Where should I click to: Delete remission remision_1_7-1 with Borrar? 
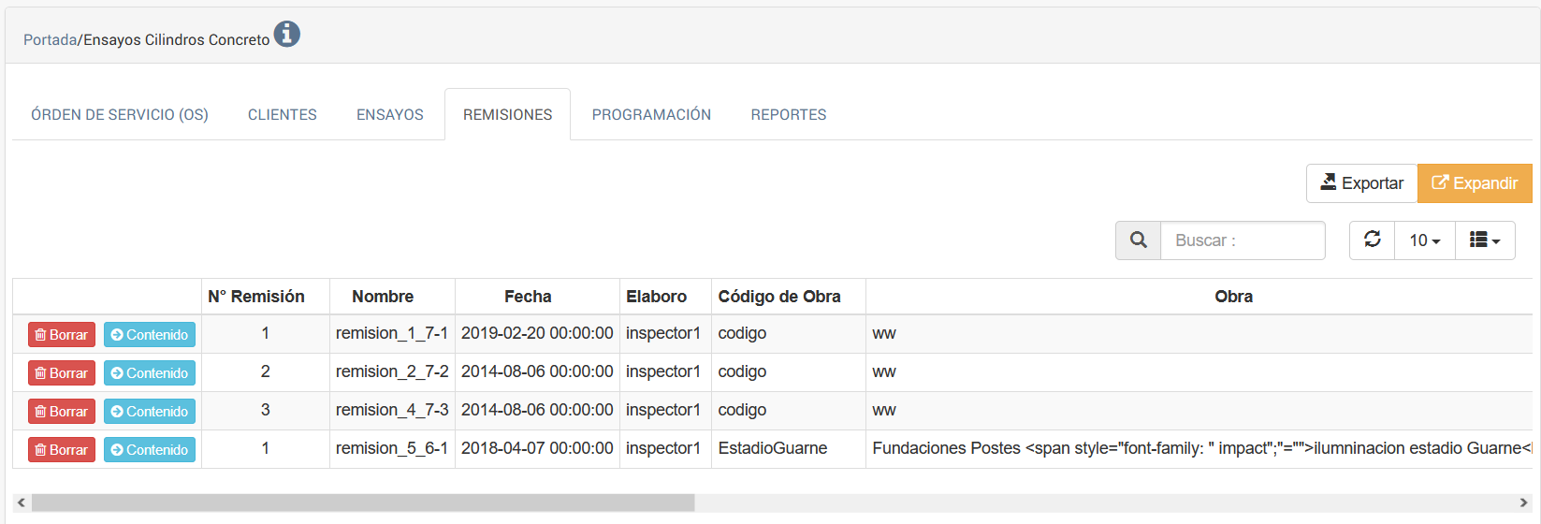(62, 335)
